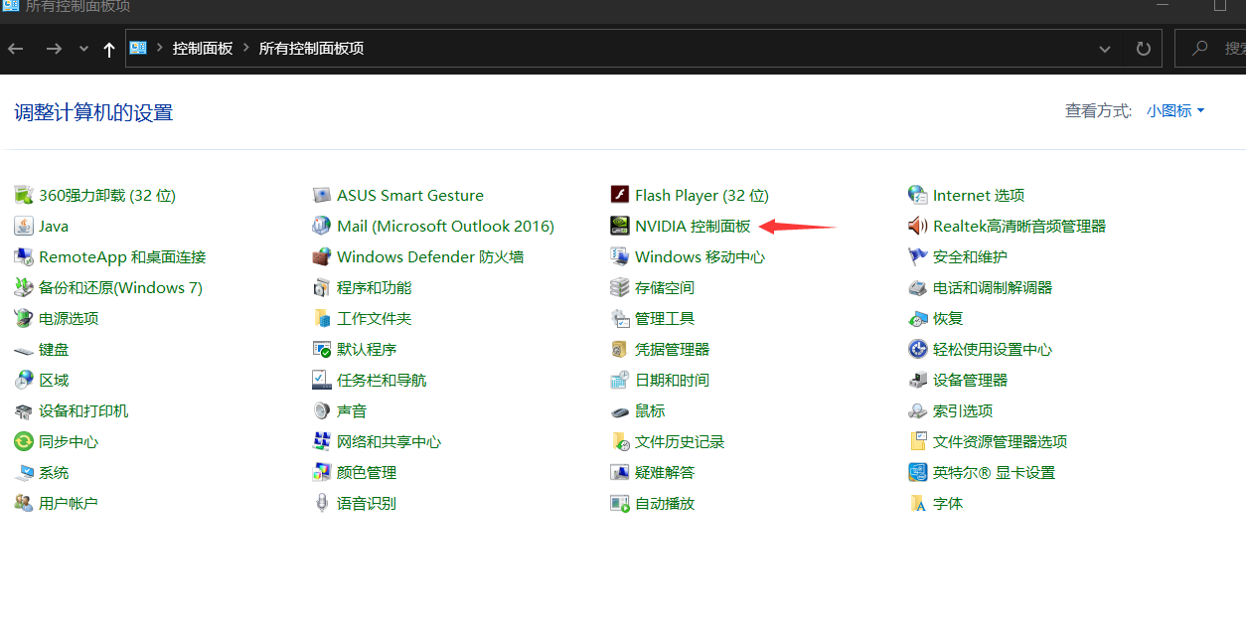Open the 电源选项 battery icon

pyautogui.click(x=24, y=318)
